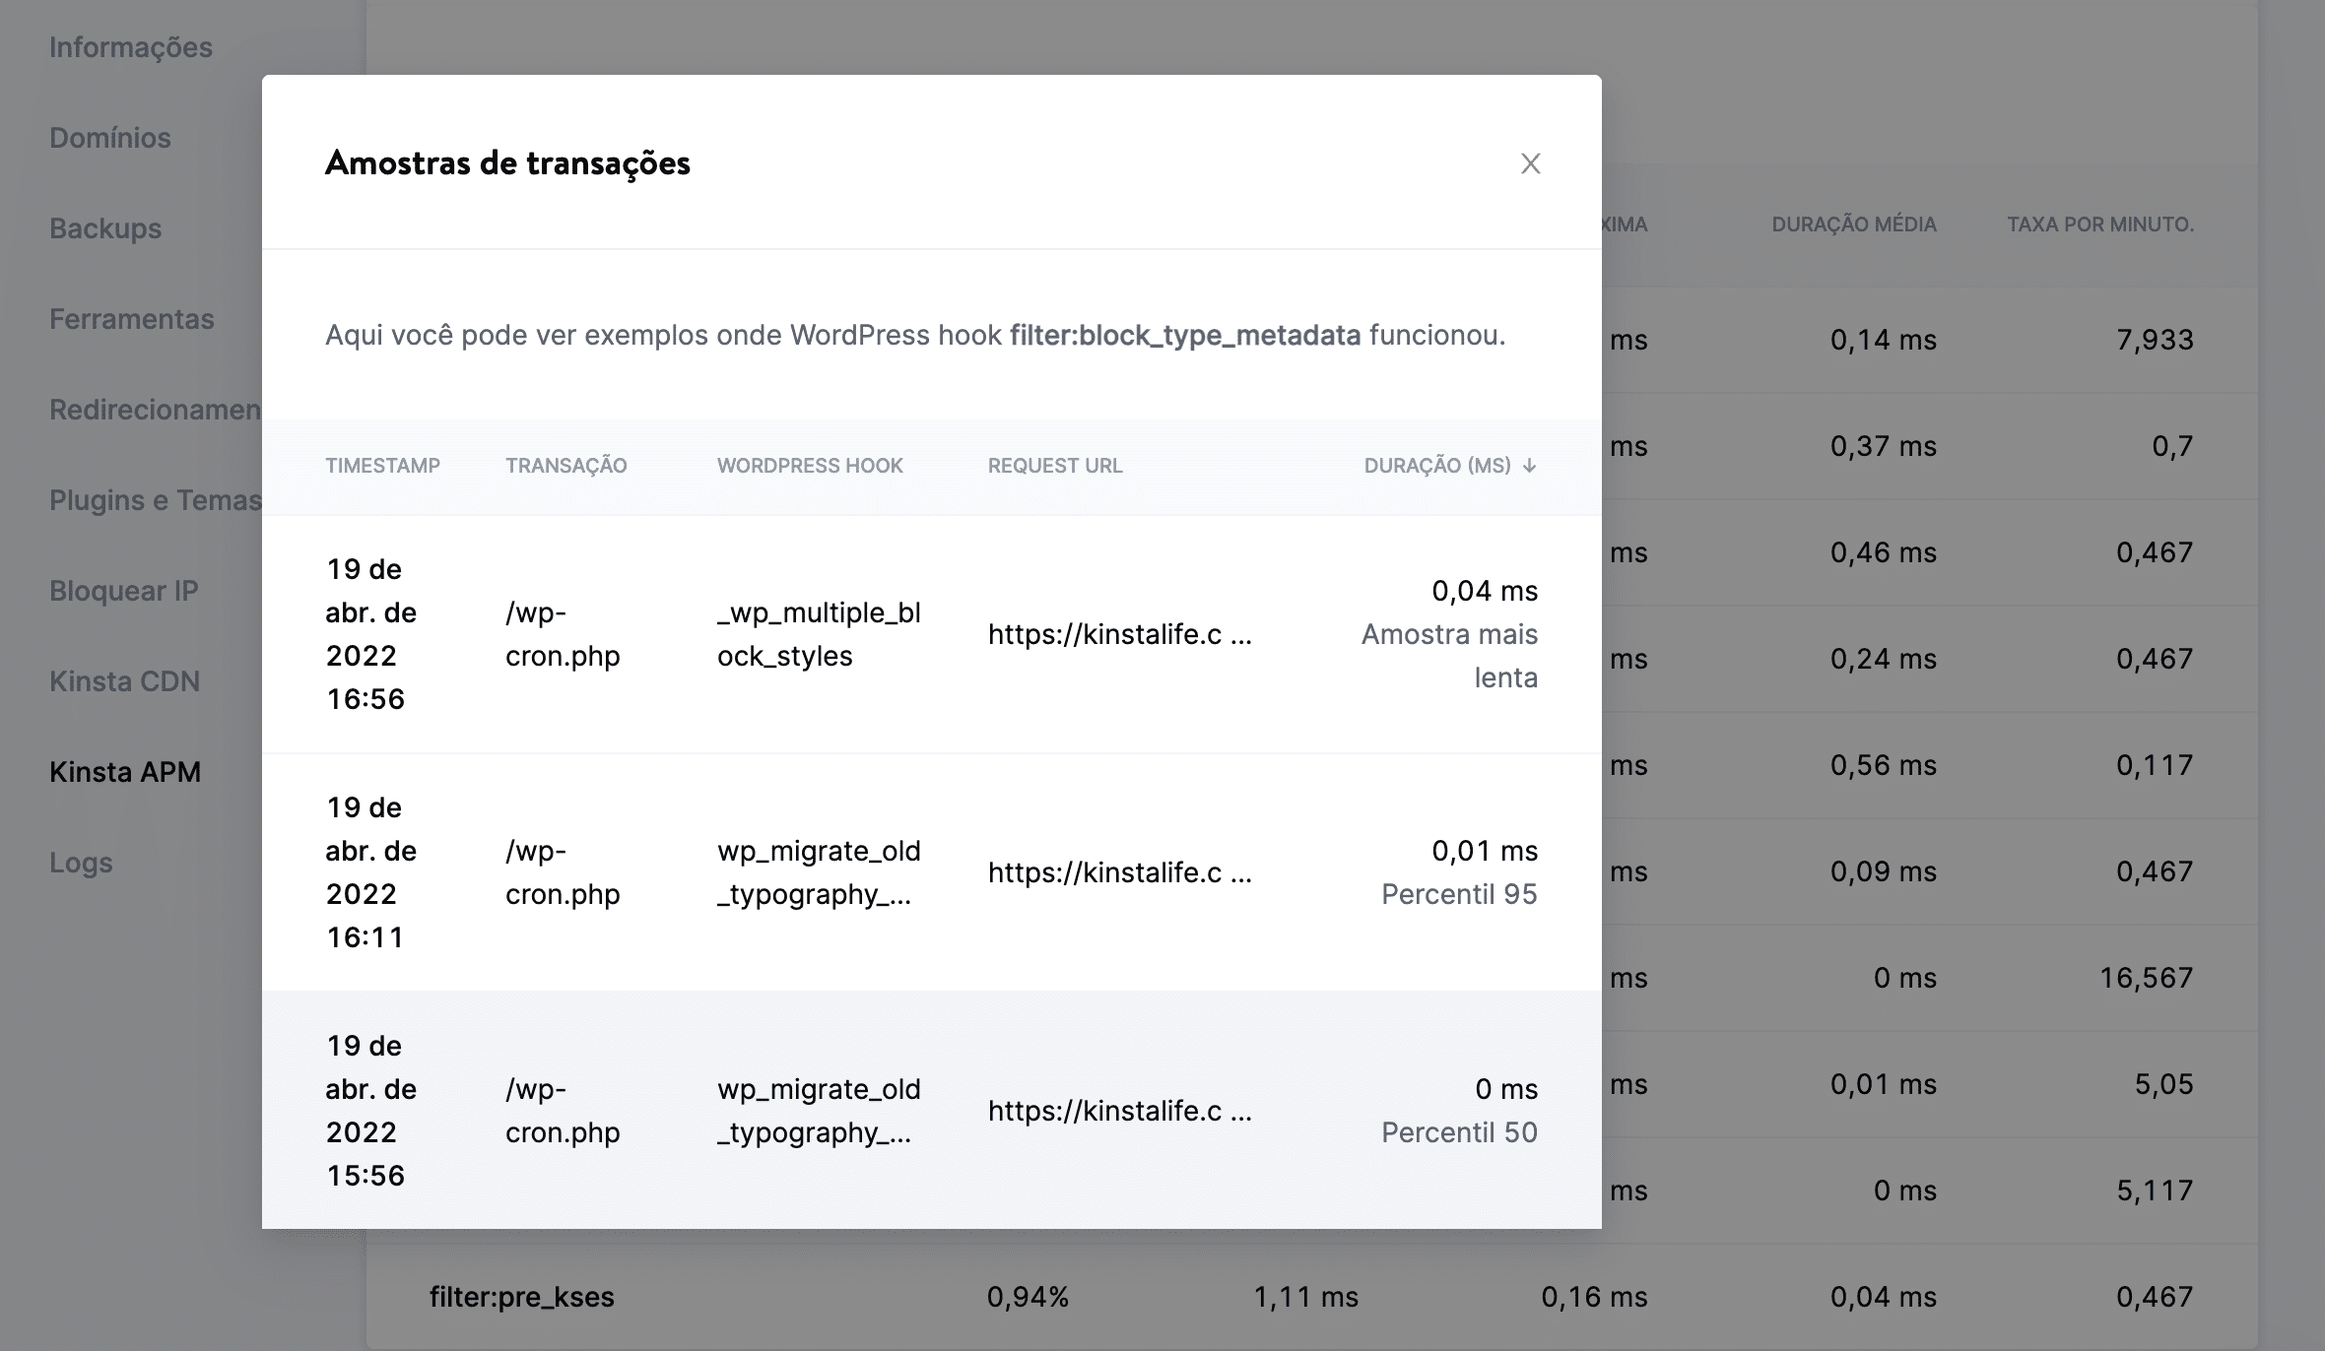
Task: Click the TRANSAÇÃO column header
Action: [566, 466]
